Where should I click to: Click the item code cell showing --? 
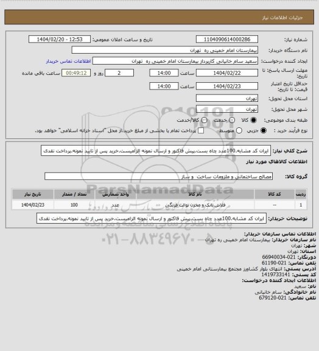[275, 205]
